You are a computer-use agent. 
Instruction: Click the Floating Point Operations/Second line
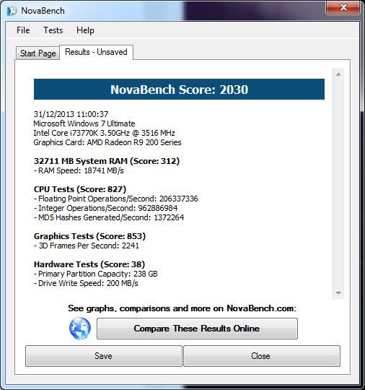[x=116, y=199]
